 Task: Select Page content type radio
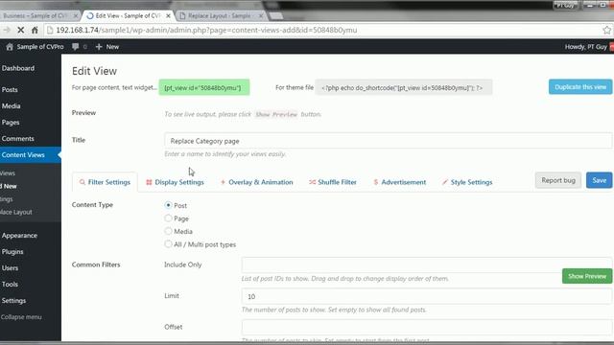point(168,218)
